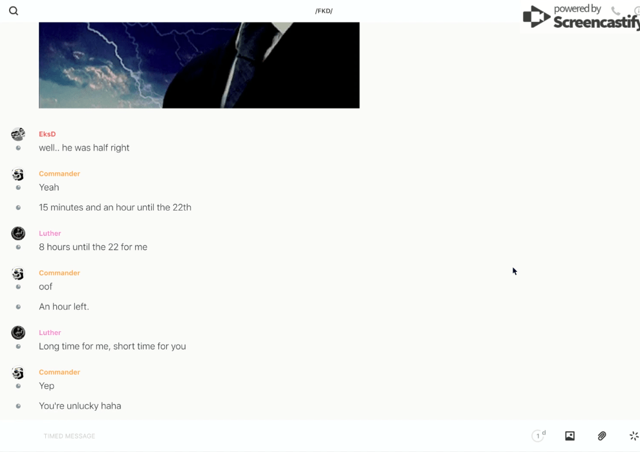Open the lightning suit image thumbnail
The height and width of the screenshot is (452, 640).
coord(199,65)
